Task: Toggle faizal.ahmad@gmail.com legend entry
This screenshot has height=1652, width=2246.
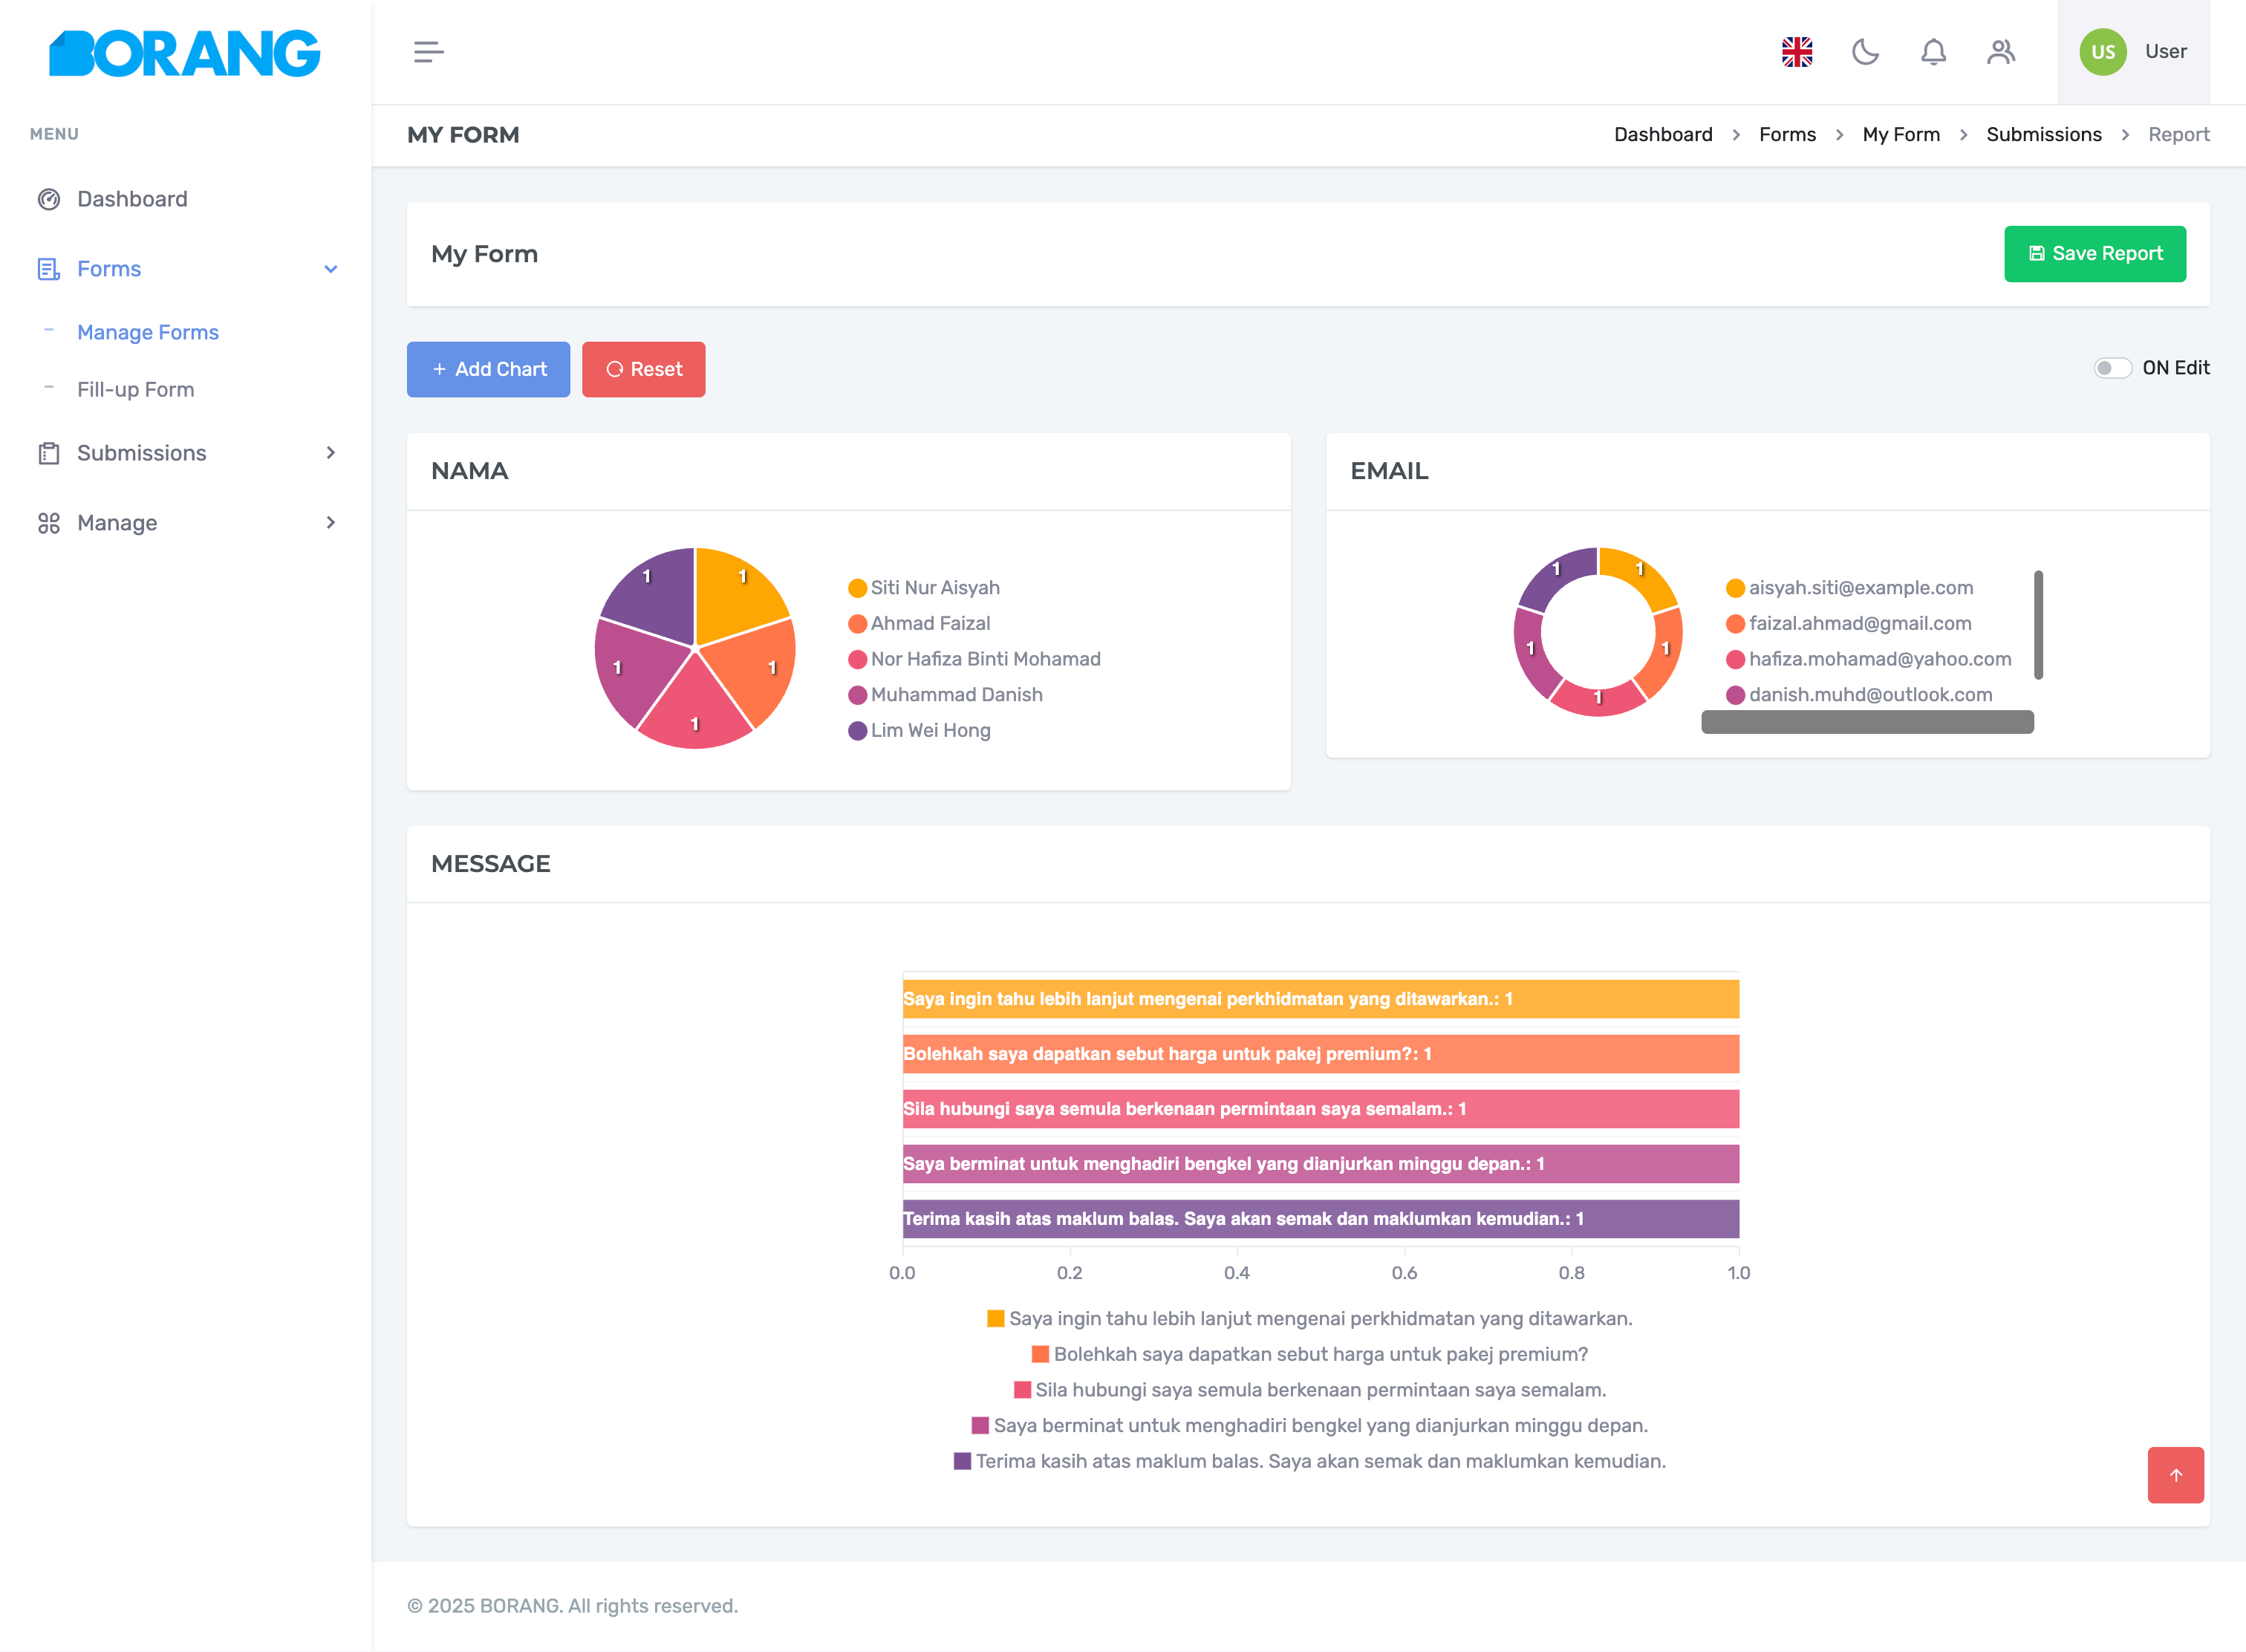Action: 1849,624
